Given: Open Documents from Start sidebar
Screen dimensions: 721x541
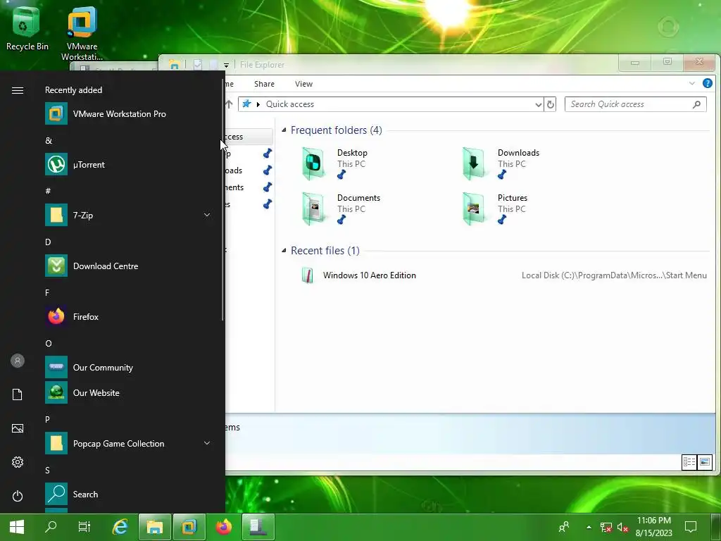Looking at the screenshot, I should (18, 394).
